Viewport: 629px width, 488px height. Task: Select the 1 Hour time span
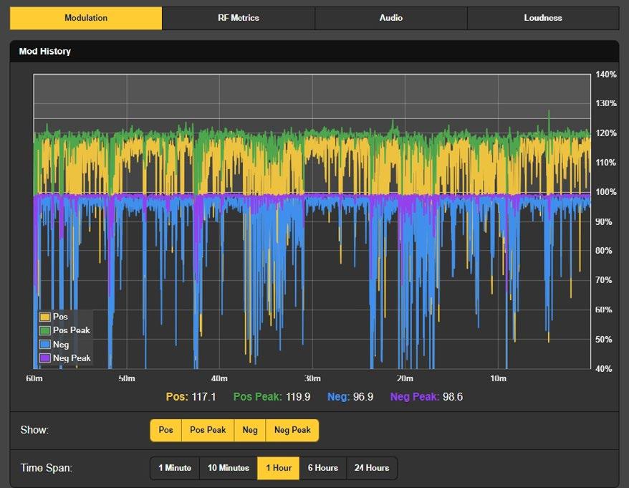(x=279, y=468)
